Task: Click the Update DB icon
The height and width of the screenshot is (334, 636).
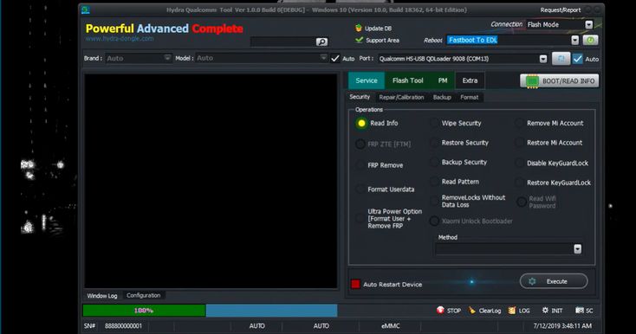Action: [x=359, y=28]
